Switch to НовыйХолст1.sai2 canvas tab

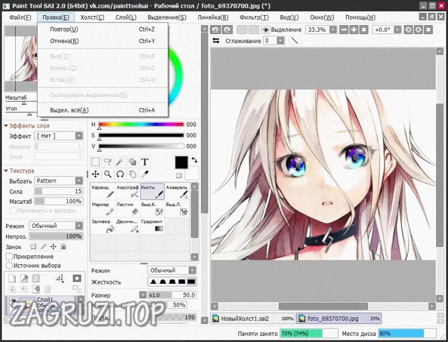click(253, 318)
